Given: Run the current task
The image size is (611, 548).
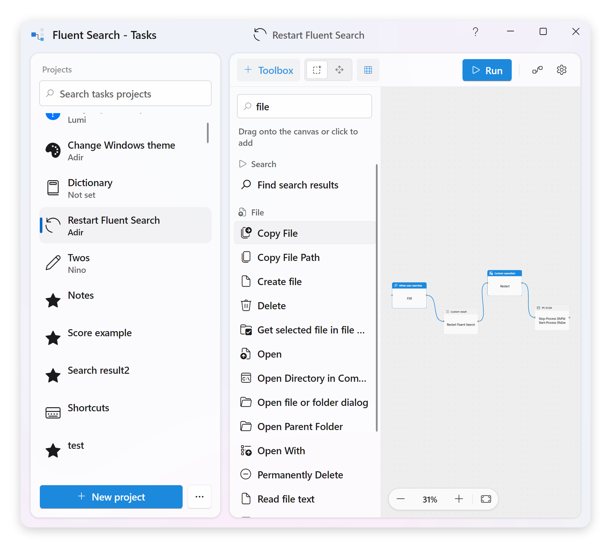Looking at the screenshot, I should (x=487, y=70).
